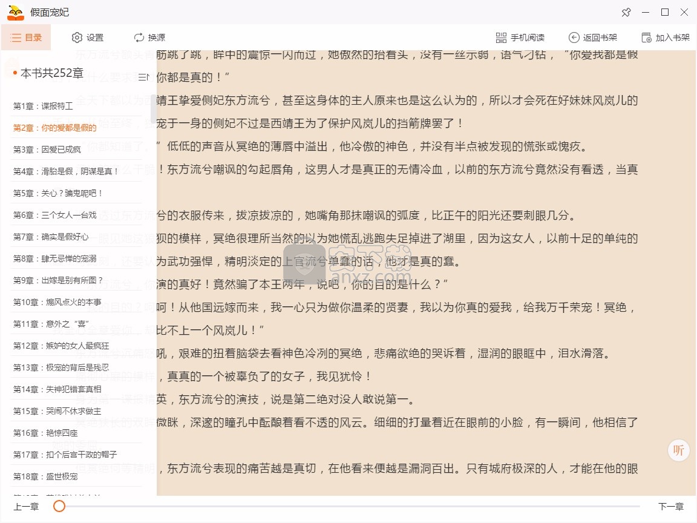Viewport: 697px width, 523px height.
Task: Click 加入书架 to add book to shelf
Action: 666,38
